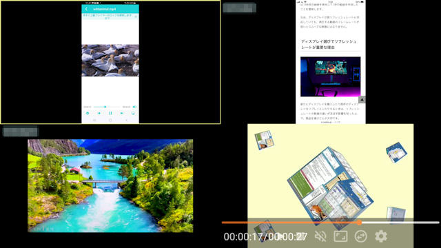Open the settings gear in player bar
Image resolution: width=441 pixels, height=248 pixels.
(381, 236)
